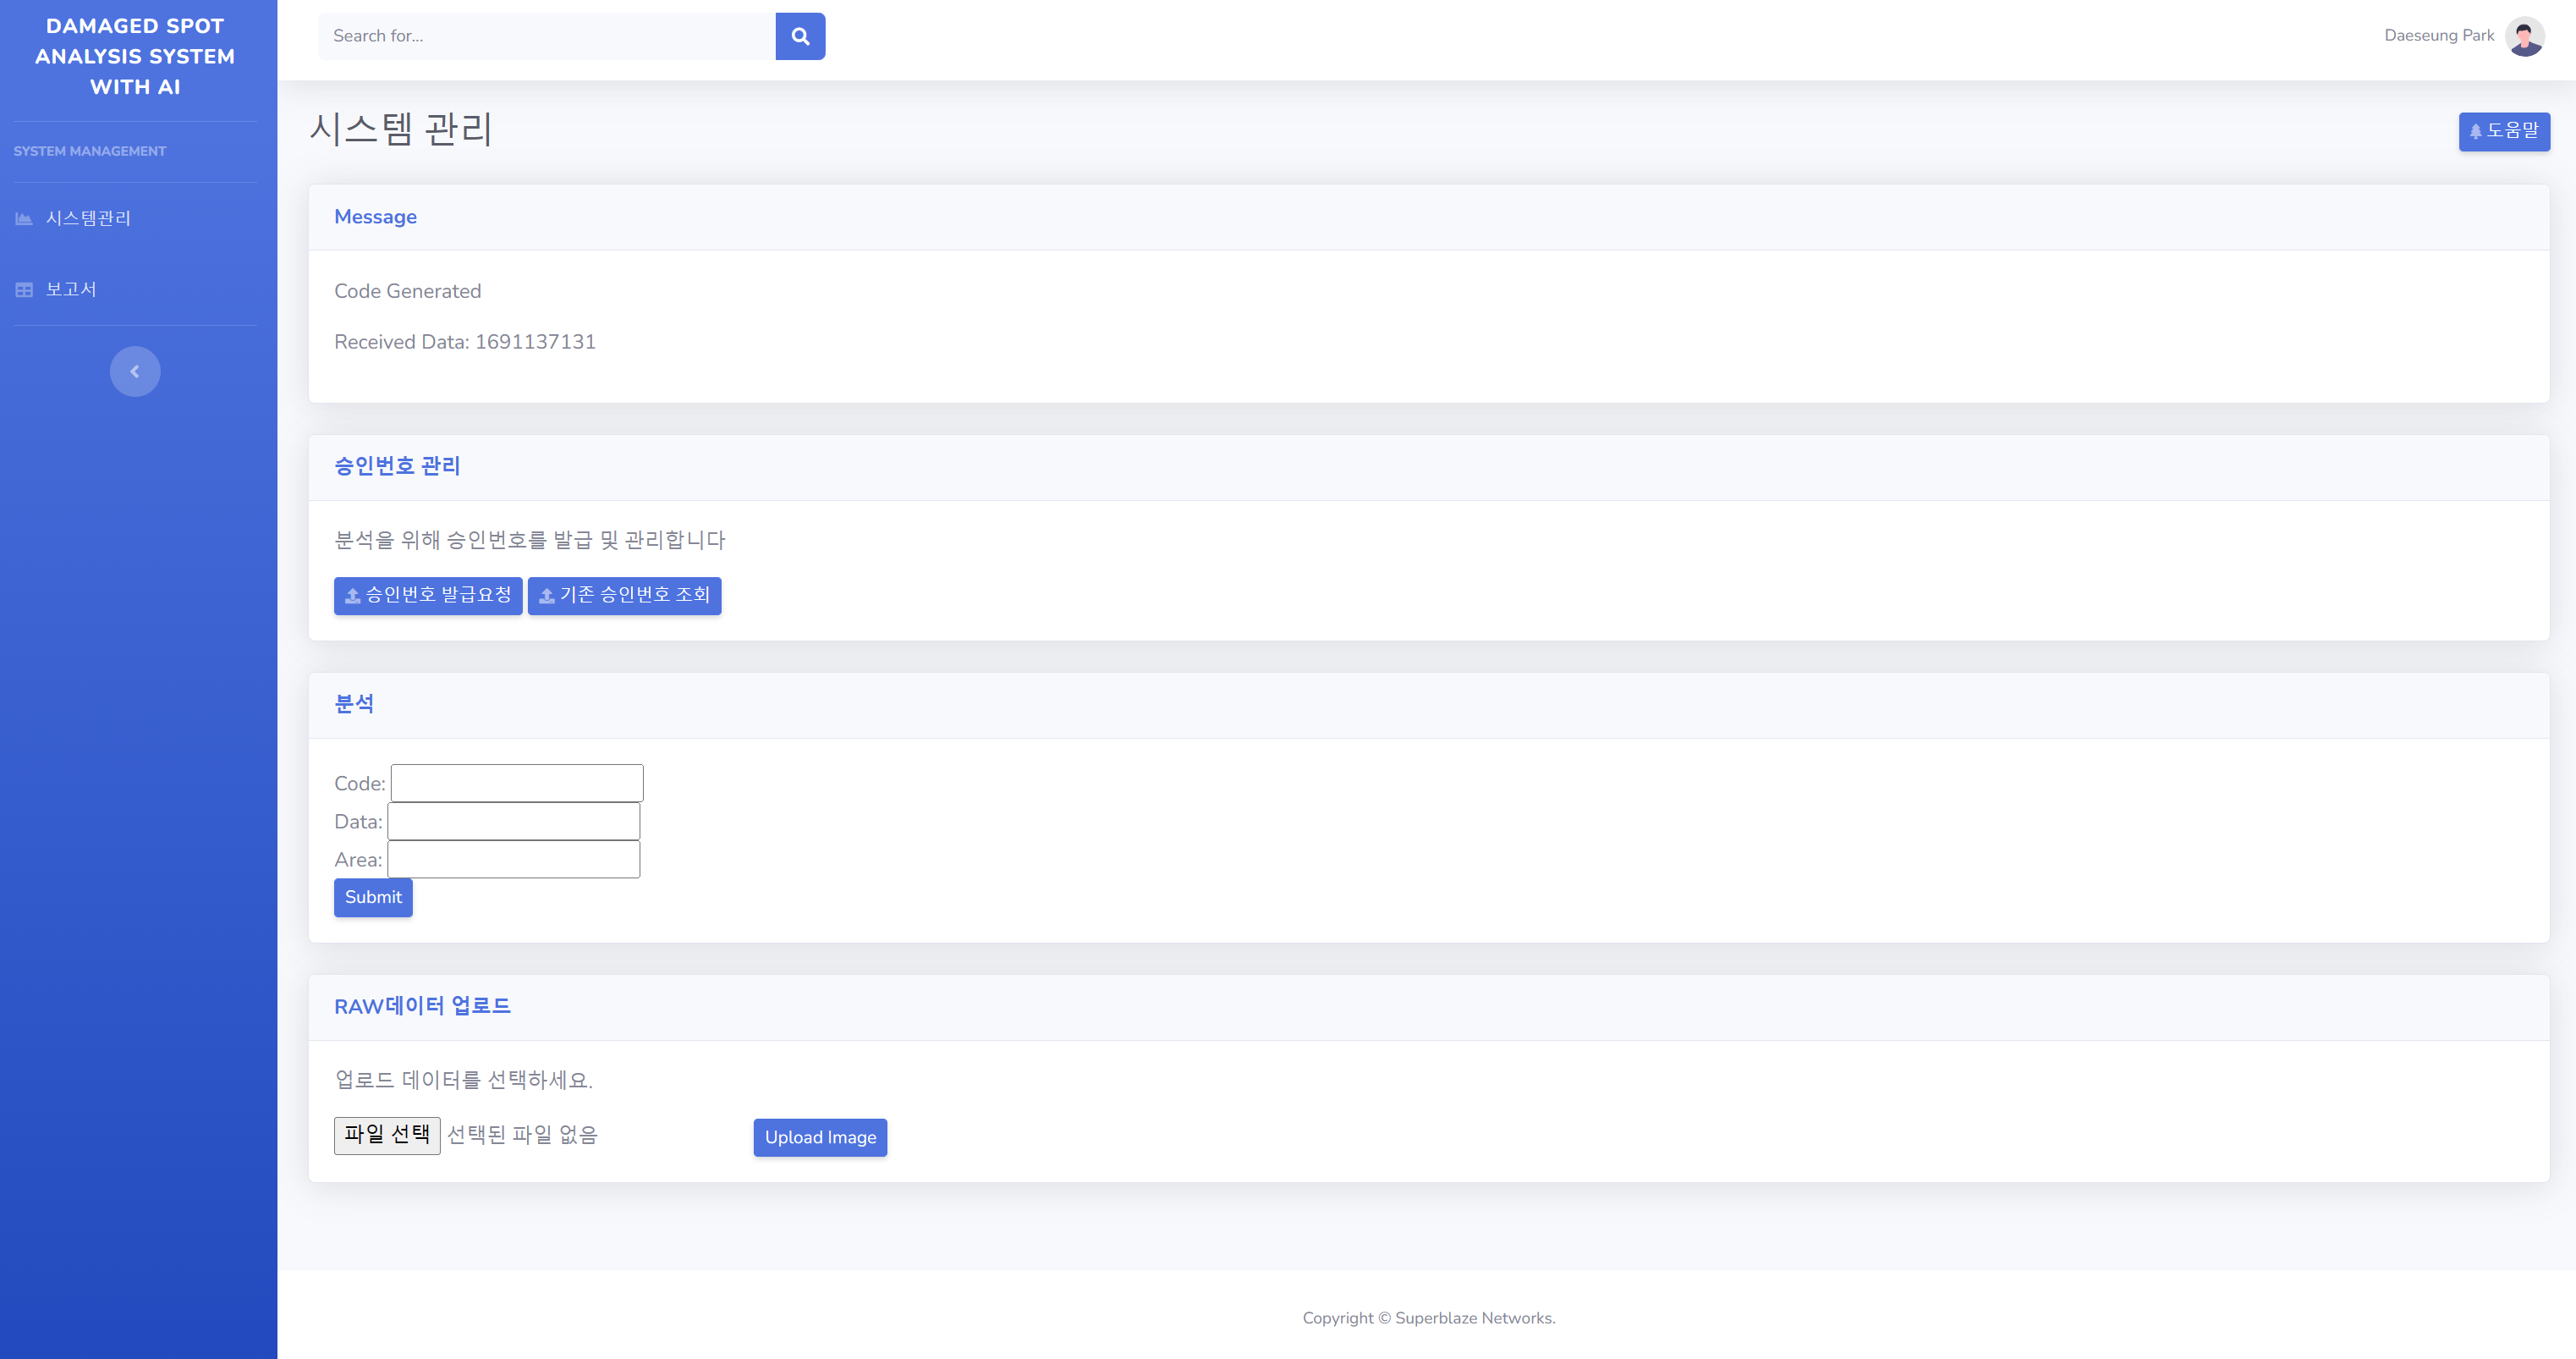Click inside the Area input field
Viewport: 2576px width, 1359px height.
click(514, 858)
